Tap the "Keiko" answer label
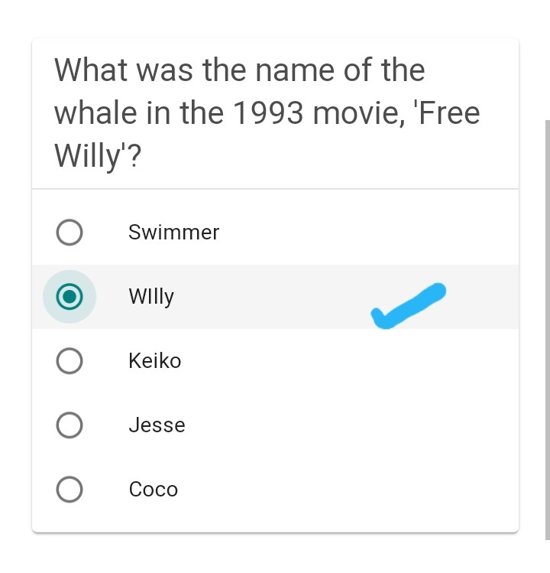 [155, 361]
